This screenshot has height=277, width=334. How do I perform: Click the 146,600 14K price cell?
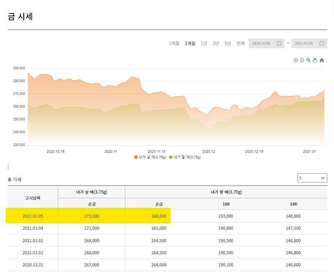(x=293, y=265)
